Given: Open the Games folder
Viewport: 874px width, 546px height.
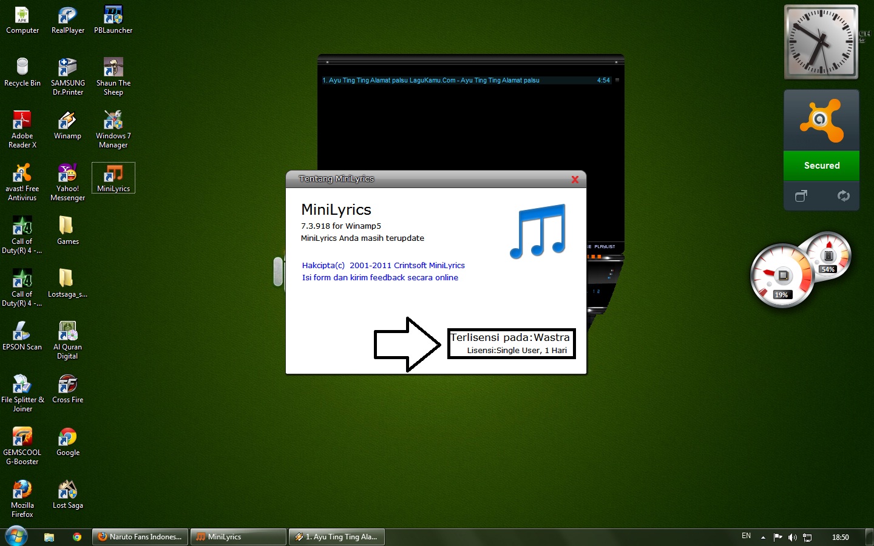Looking at the screenshot, I should tap(67, 231).
